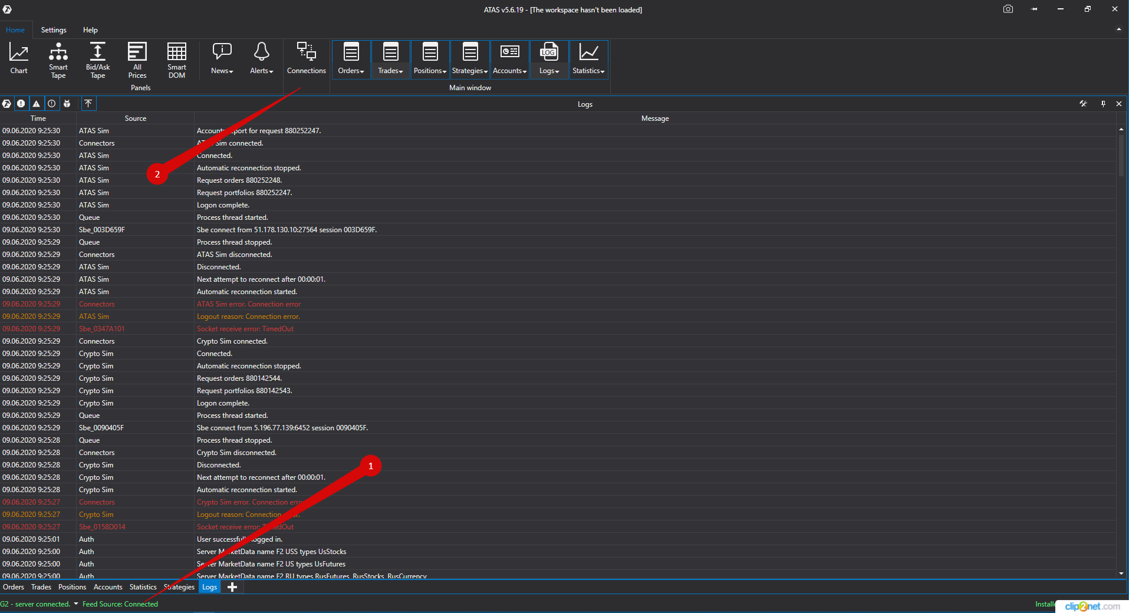Collapse the ribbon with the up arrow
The image size is (1129, 613).
pos(1118,29)
